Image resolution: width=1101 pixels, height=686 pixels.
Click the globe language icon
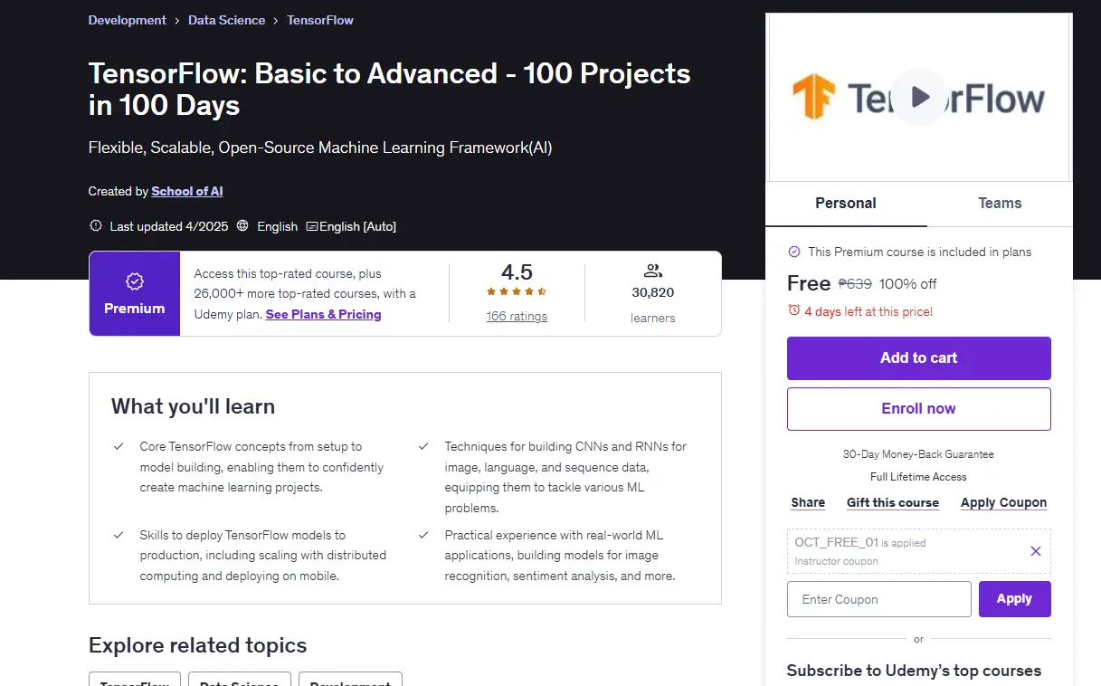click(242, 225)
